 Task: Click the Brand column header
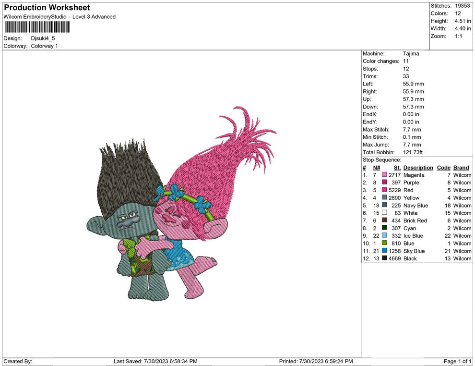pos(461,168)
